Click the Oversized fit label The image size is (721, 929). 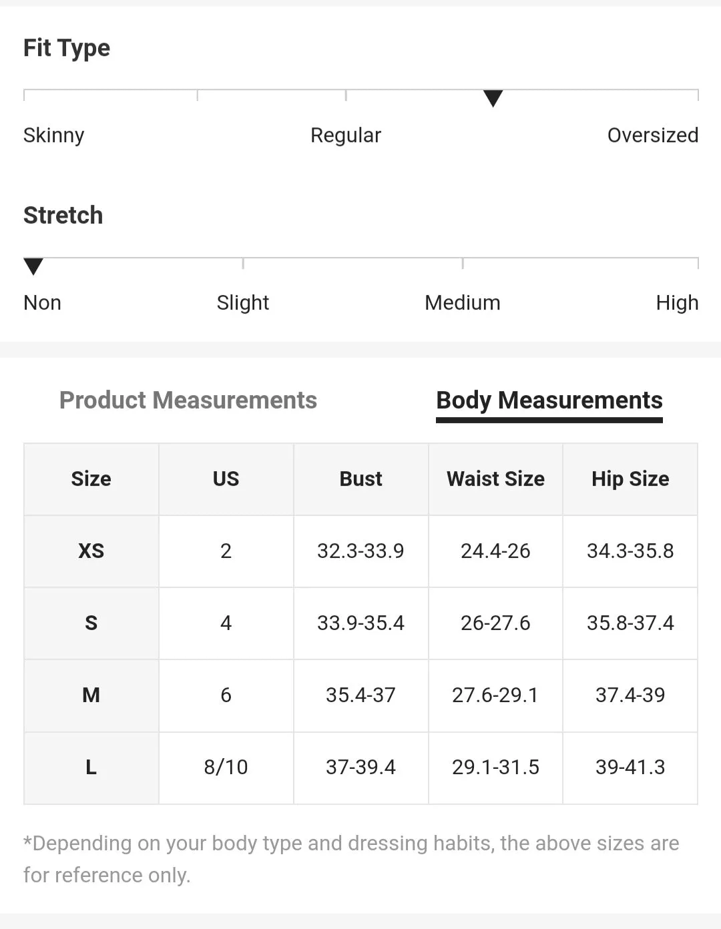coord(652,135)
